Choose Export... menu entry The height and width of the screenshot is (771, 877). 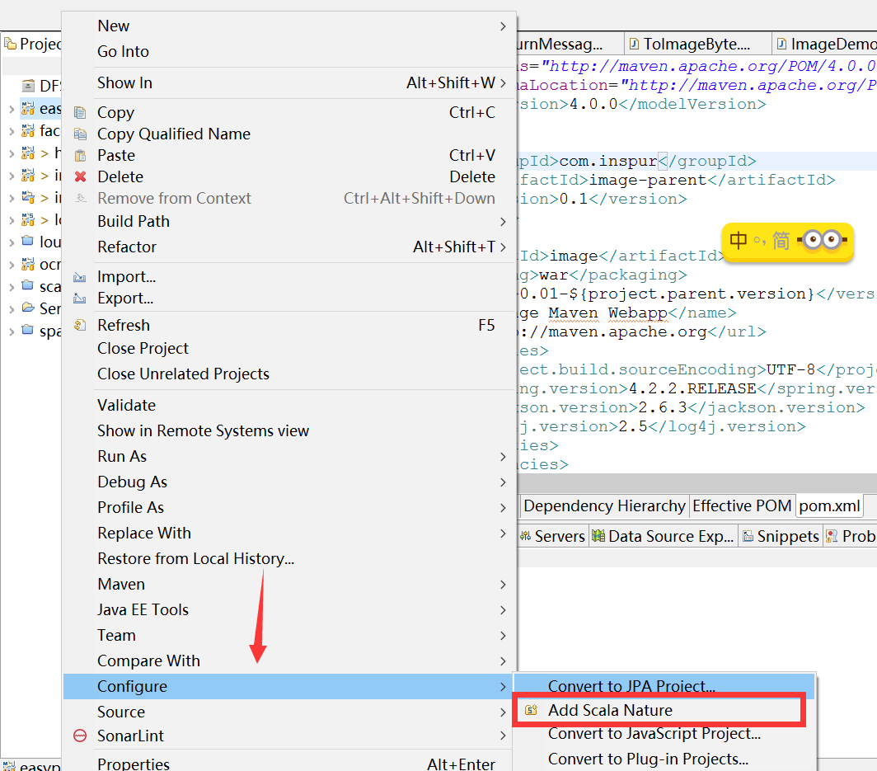tap(289, 299)
